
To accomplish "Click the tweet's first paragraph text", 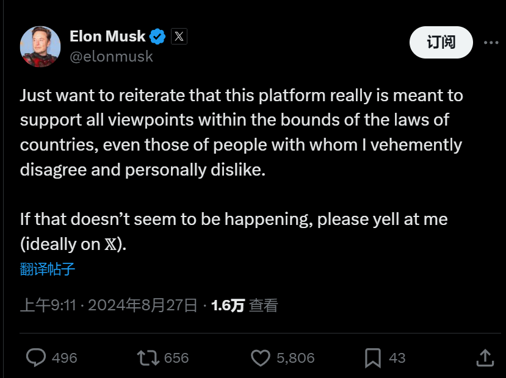I will pos(241,132).
